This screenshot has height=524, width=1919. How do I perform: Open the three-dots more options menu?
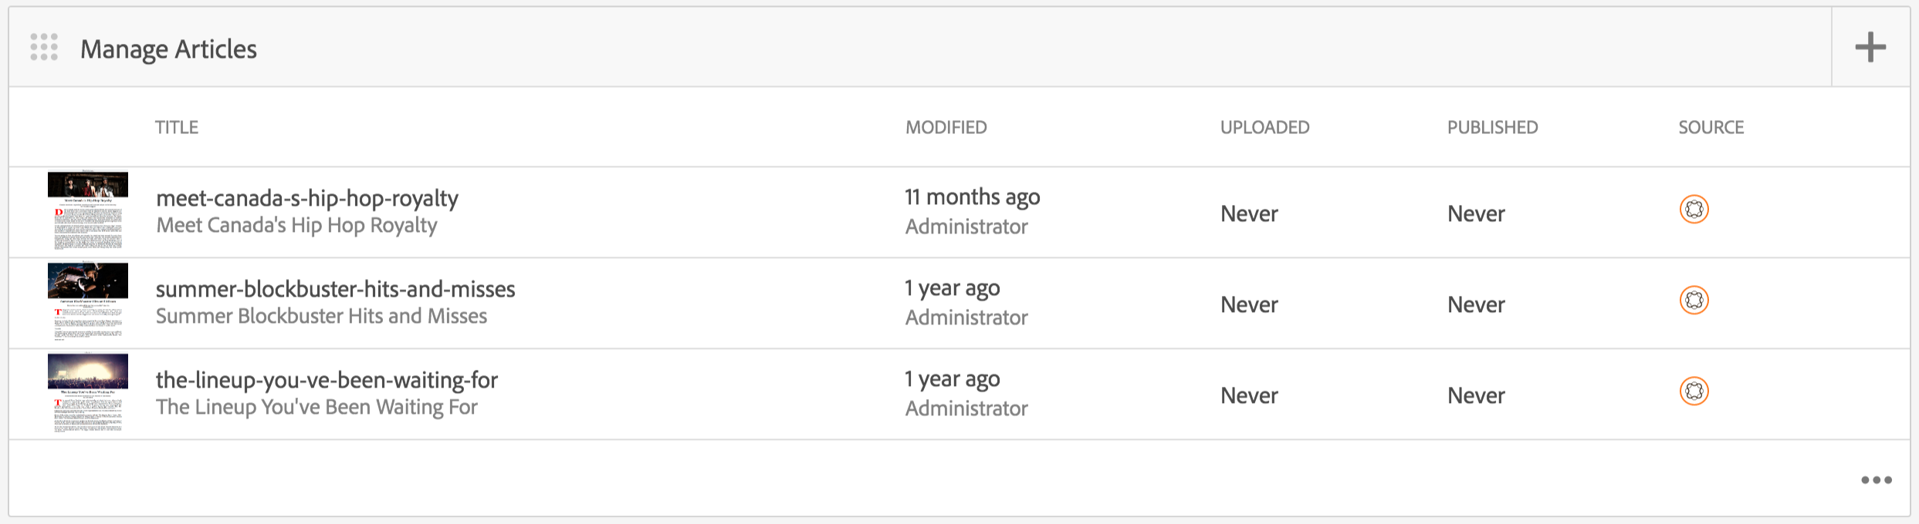point(1876,480)
